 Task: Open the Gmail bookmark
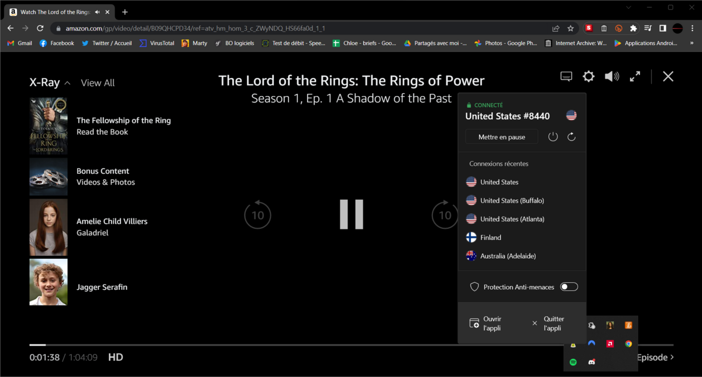(x=19, y=43)
